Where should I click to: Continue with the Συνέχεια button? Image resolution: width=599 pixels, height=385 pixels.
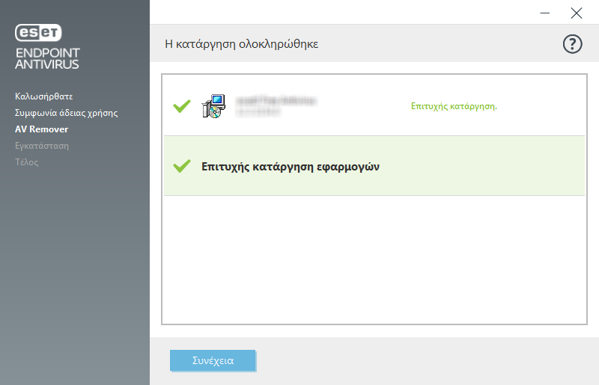pyautogui.click(x=213, y=360)
